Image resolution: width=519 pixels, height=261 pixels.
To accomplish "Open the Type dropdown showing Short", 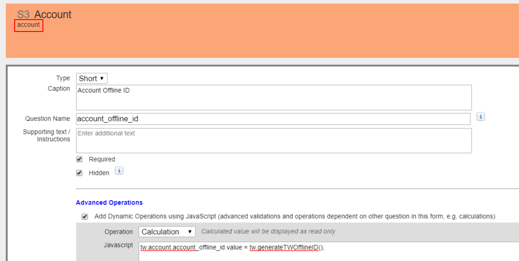I will pos(92,78).
